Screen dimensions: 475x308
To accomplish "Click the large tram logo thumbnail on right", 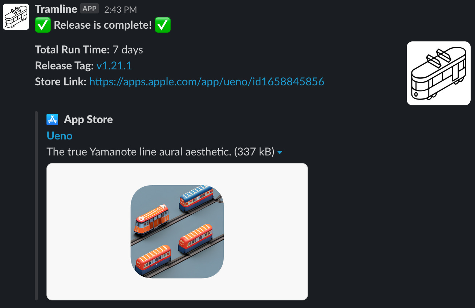I will (439, 73).
